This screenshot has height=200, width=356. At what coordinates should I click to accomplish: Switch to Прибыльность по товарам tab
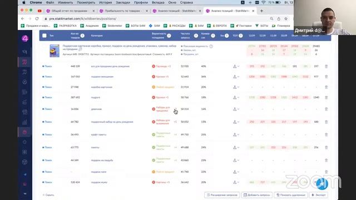coord(123,11)
